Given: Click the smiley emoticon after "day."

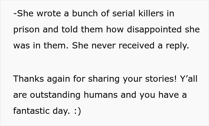Looking at the screenshot, I should pyautogui.click(x=77, y=111).
